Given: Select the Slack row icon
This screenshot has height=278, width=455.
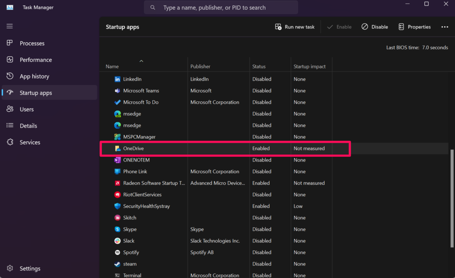Looking at the screenshot, I should pyautogui.click(x=117, y=241).
